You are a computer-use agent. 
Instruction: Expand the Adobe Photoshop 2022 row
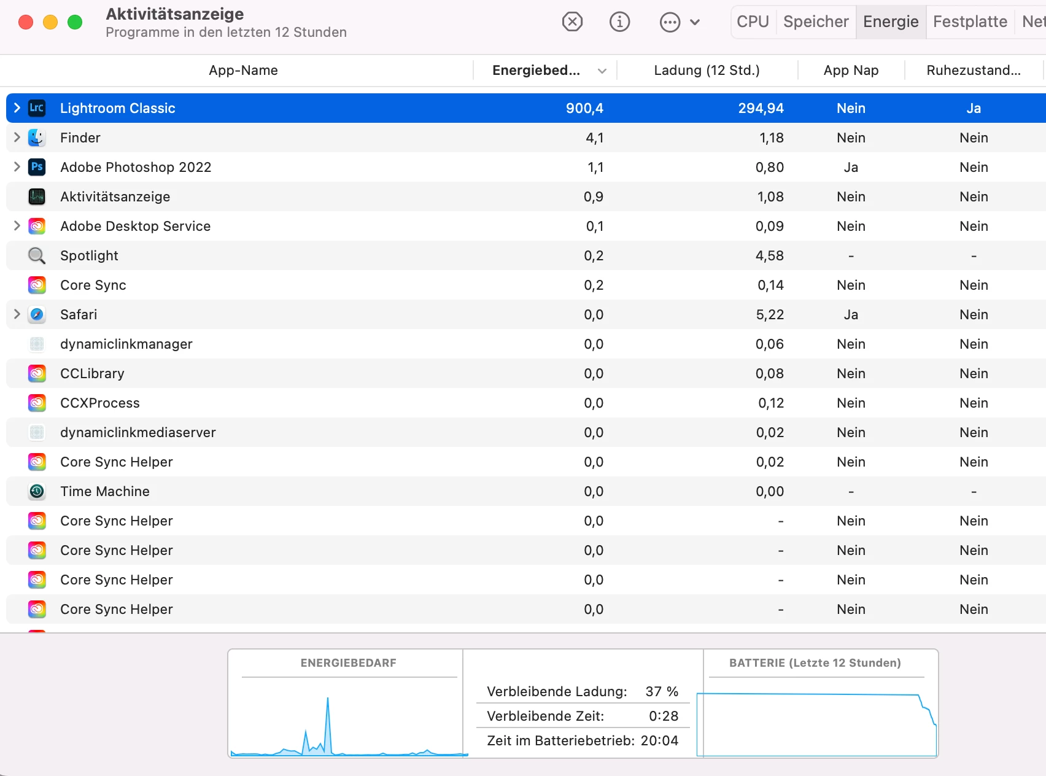point(17,167)
